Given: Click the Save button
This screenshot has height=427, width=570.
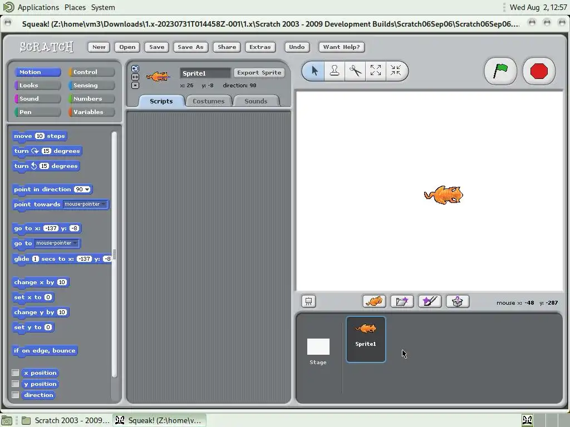Looking at the screenshot, I should (156, 47).
